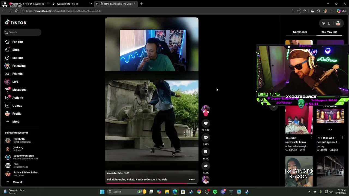Image resolution: width=349 pixels, height=196 pixels.
Task: Mute the Andy Anderson tab audio icon
Action: tap(101, 4)
